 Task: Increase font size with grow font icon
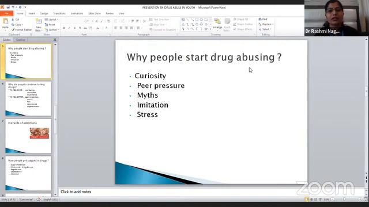pos(96,21)
